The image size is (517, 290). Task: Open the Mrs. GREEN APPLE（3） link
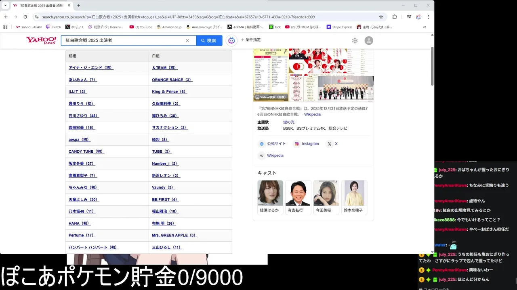tap(174, 235)
